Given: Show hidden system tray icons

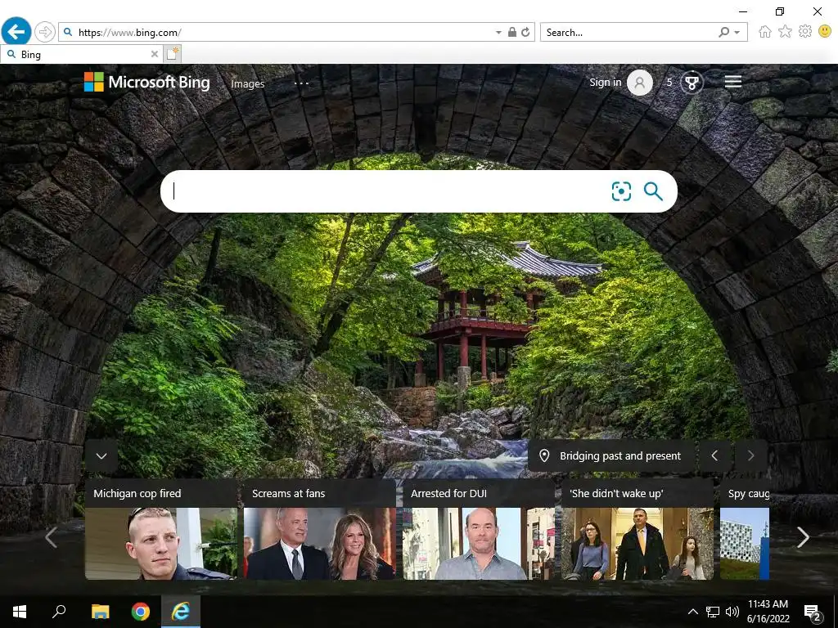Looking at the screenshot, I should [692, 612].
